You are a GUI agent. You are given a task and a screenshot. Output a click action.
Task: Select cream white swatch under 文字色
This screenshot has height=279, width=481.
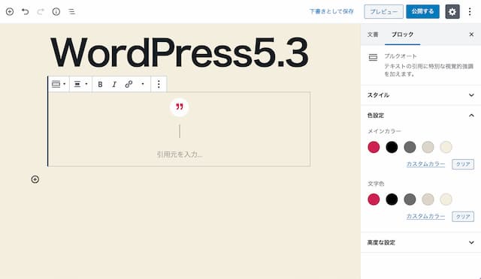(x=446, y=199)
